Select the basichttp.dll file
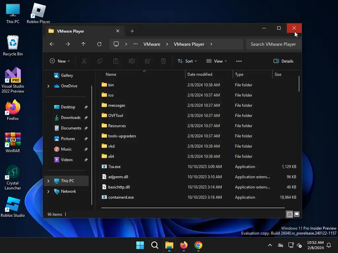Viewport: 338px width, 253px height. coord(119,187)
